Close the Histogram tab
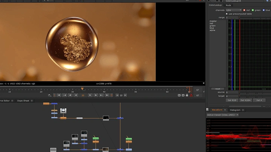The height and width of the screenshot is (152, 271). (x=243, y=110)
